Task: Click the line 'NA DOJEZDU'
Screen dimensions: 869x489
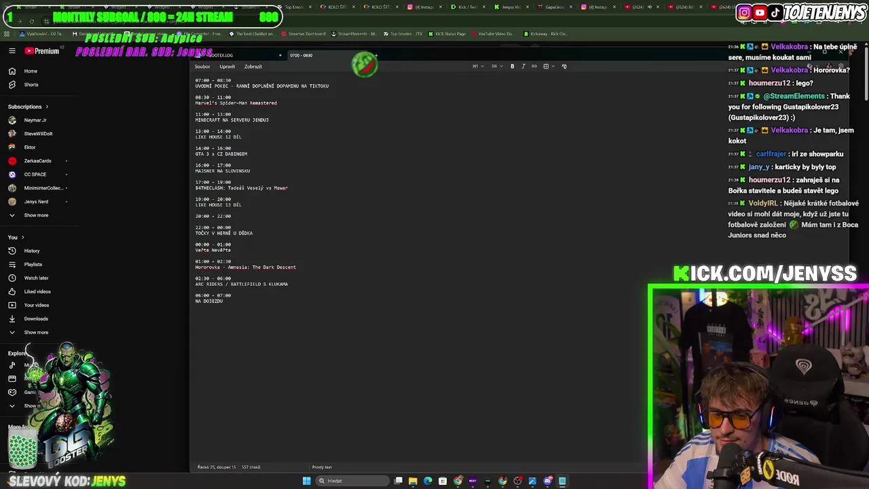Action: tap(208, 301)
